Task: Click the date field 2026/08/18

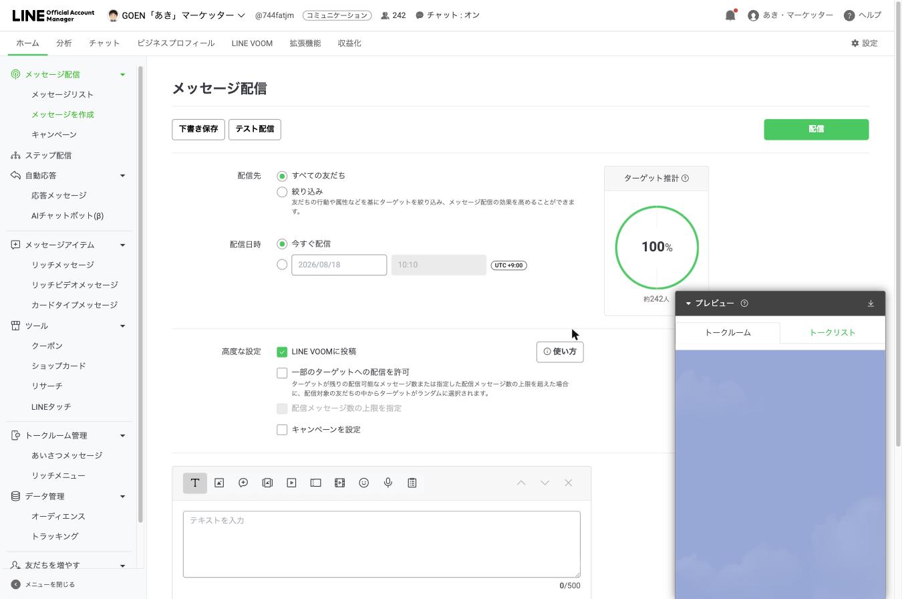Action: tap(339, 265)
